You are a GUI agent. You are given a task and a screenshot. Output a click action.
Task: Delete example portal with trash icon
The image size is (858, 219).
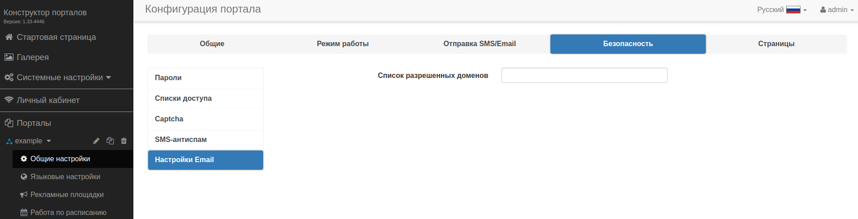[x=124, y=141]
